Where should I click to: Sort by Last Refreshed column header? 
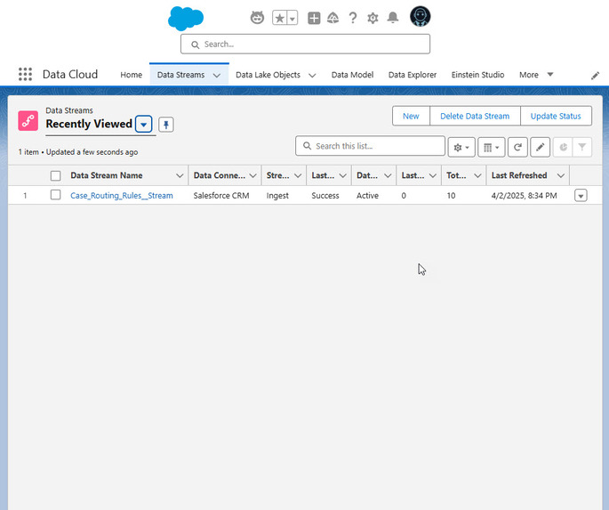[519, 175]
